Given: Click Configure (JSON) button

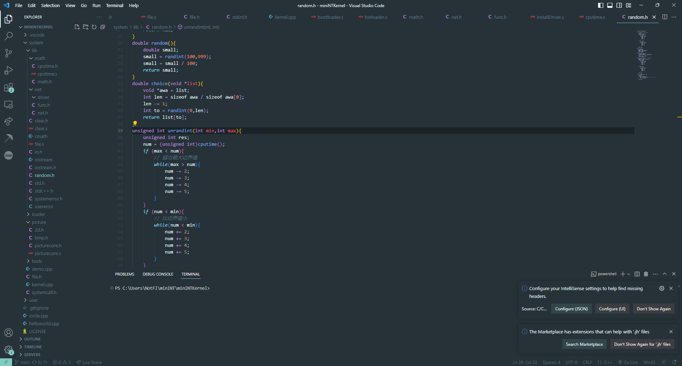Looking at the screenshot, I should [571, 309].
